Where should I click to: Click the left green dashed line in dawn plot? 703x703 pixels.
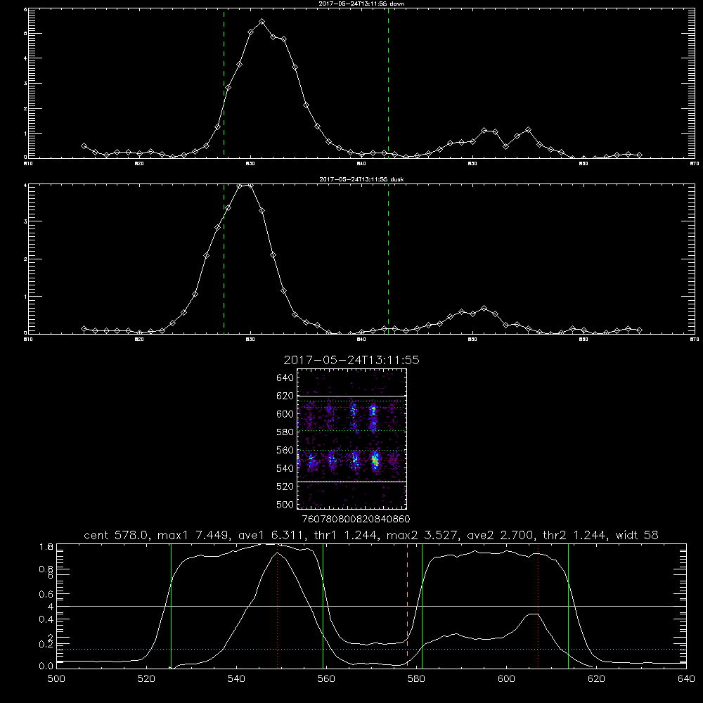[x=224, y=83]
